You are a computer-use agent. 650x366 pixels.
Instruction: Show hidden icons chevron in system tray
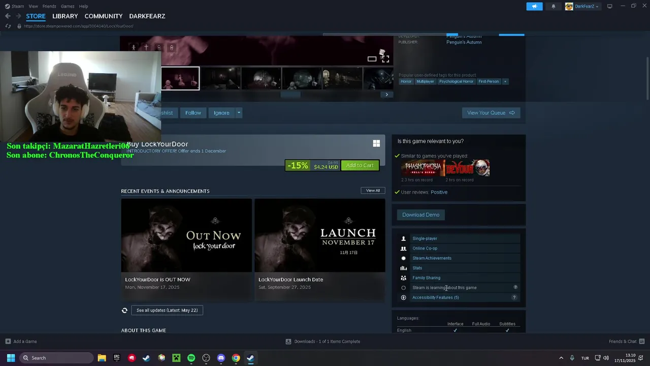coord(561,358)
